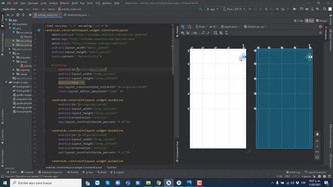Screen dimensions: 333x187
Task: Open Project panel settings gear icon
Action: [x=30, y=15]
